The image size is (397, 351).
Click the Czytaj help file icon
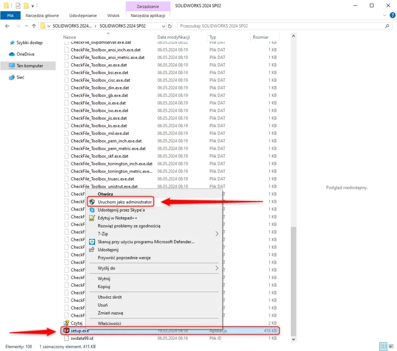pyautogui.click(x=66, y=323)
